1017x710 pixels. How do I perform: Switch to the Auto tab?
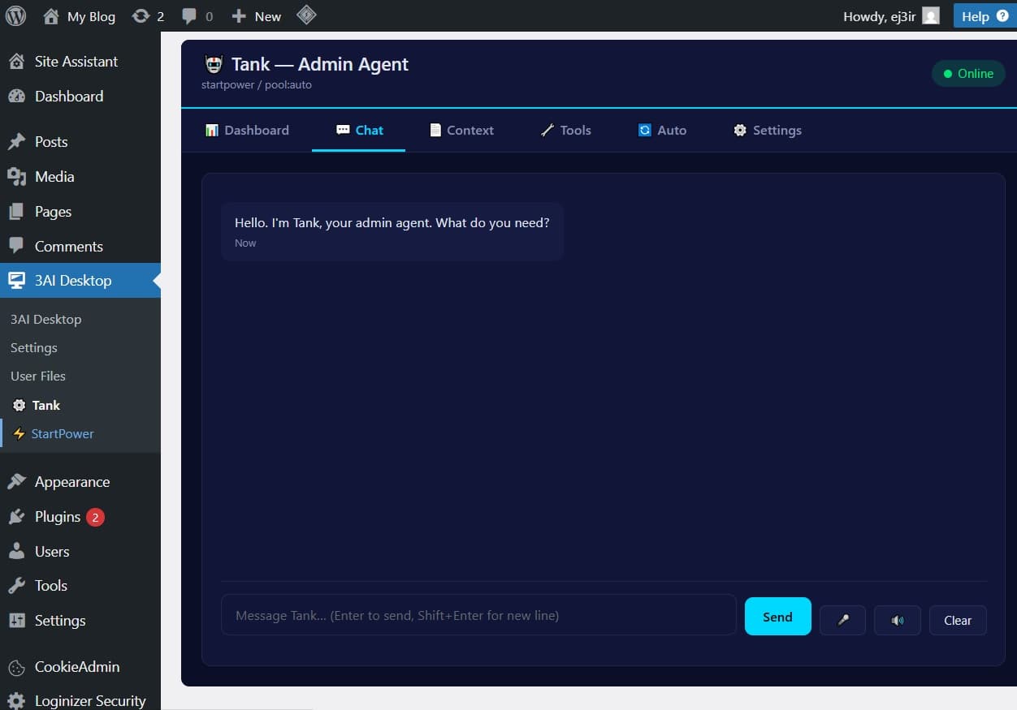[662, 131]
